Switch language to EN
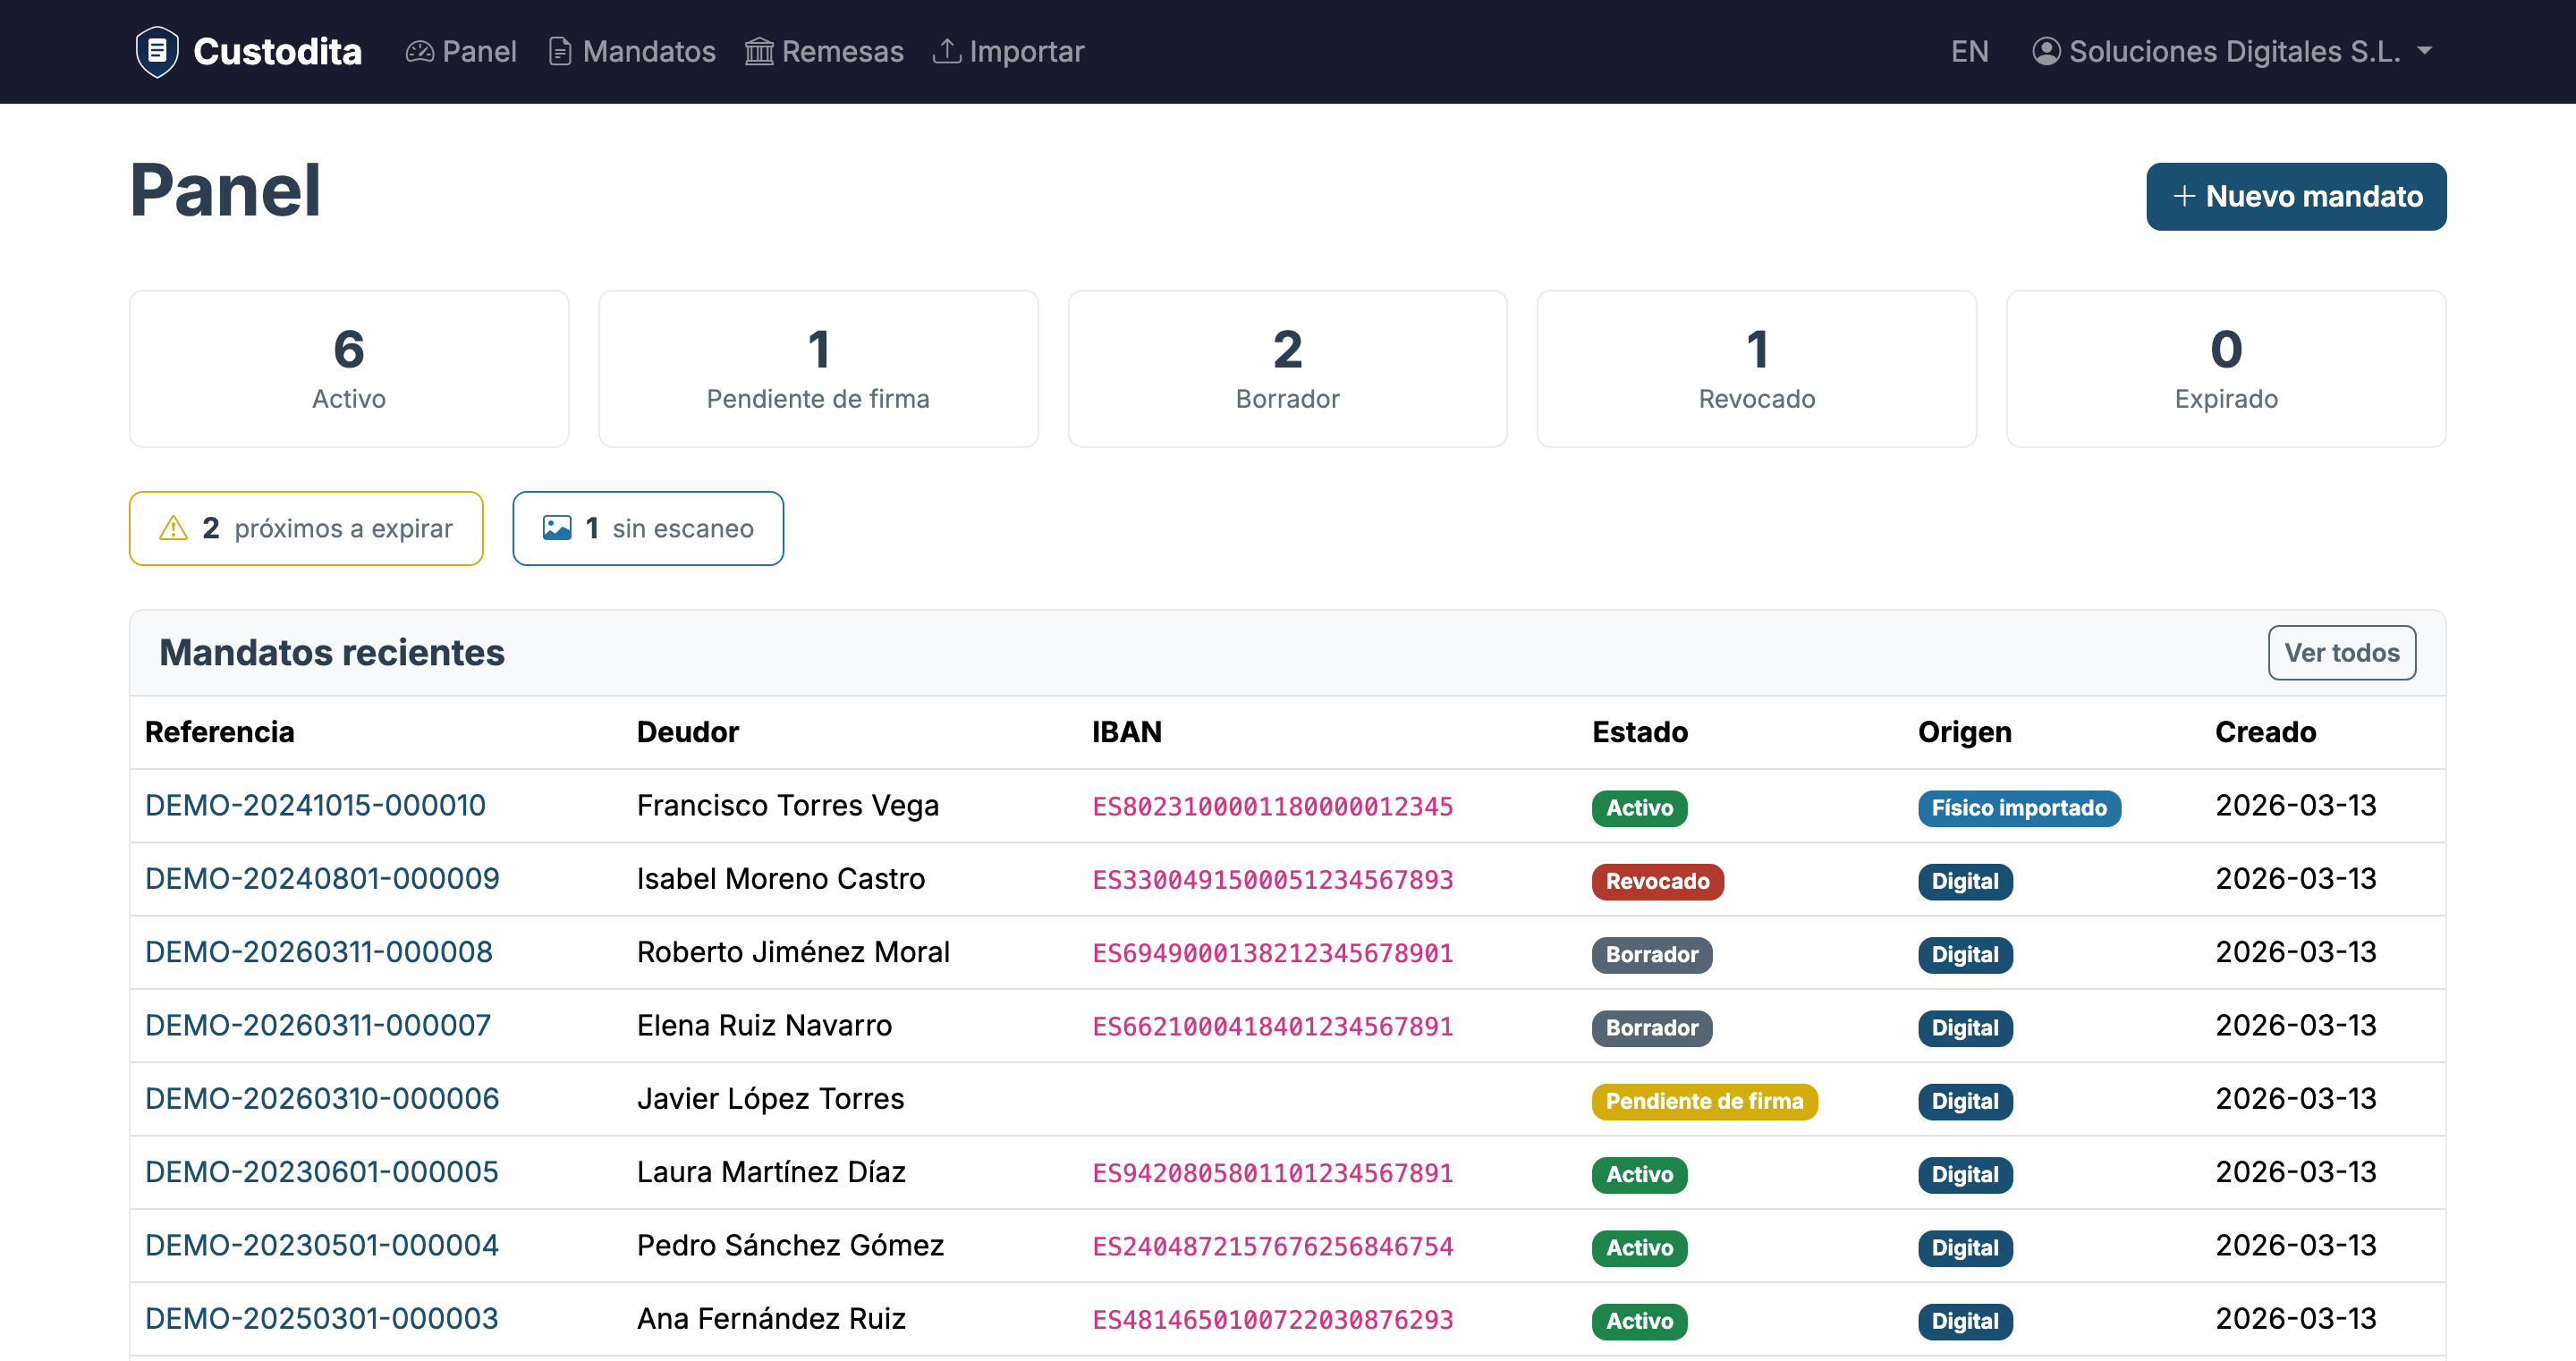 pos(1969,51)
